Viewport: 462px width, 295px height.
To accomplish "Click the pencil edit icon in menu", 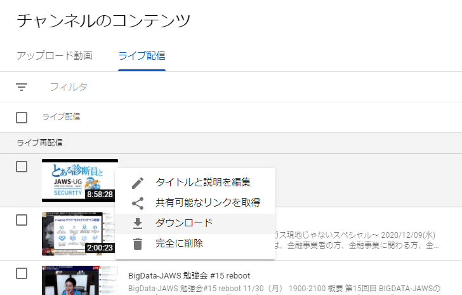I will 138,183.
